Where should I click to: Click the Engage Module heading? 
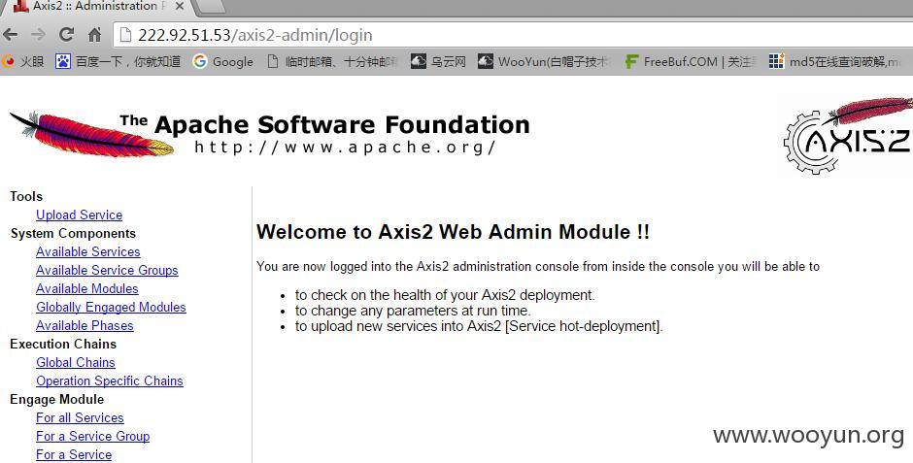coord(57,400)
